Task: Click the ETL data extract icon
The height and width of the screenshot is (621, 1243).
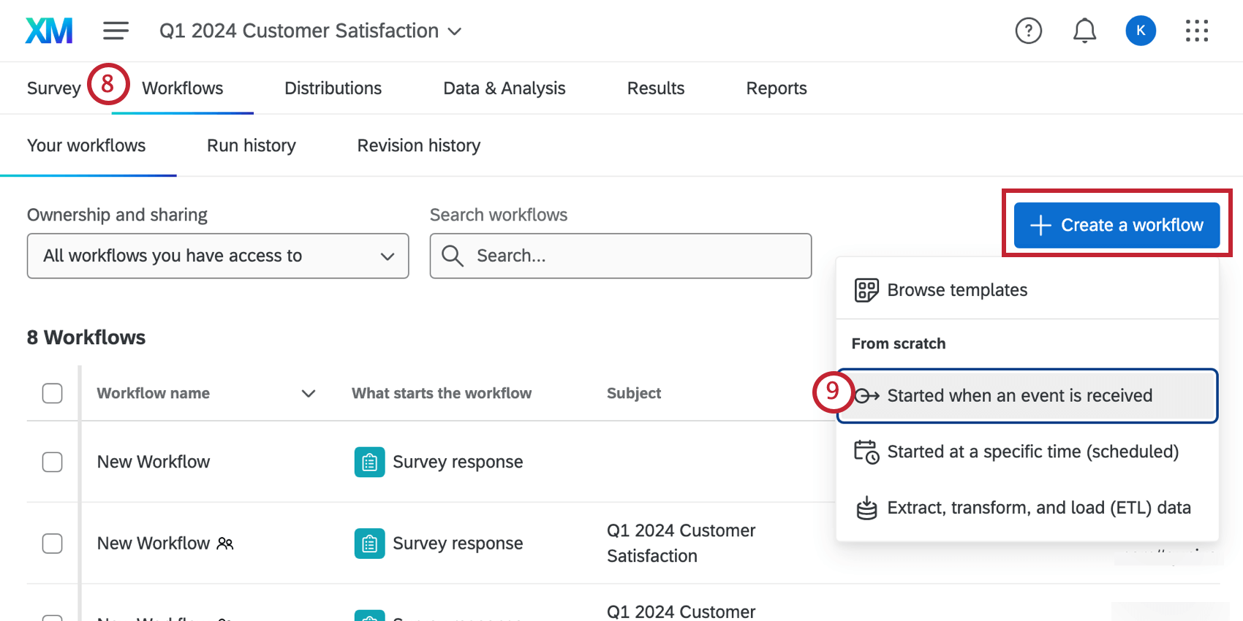Action: 866,508
